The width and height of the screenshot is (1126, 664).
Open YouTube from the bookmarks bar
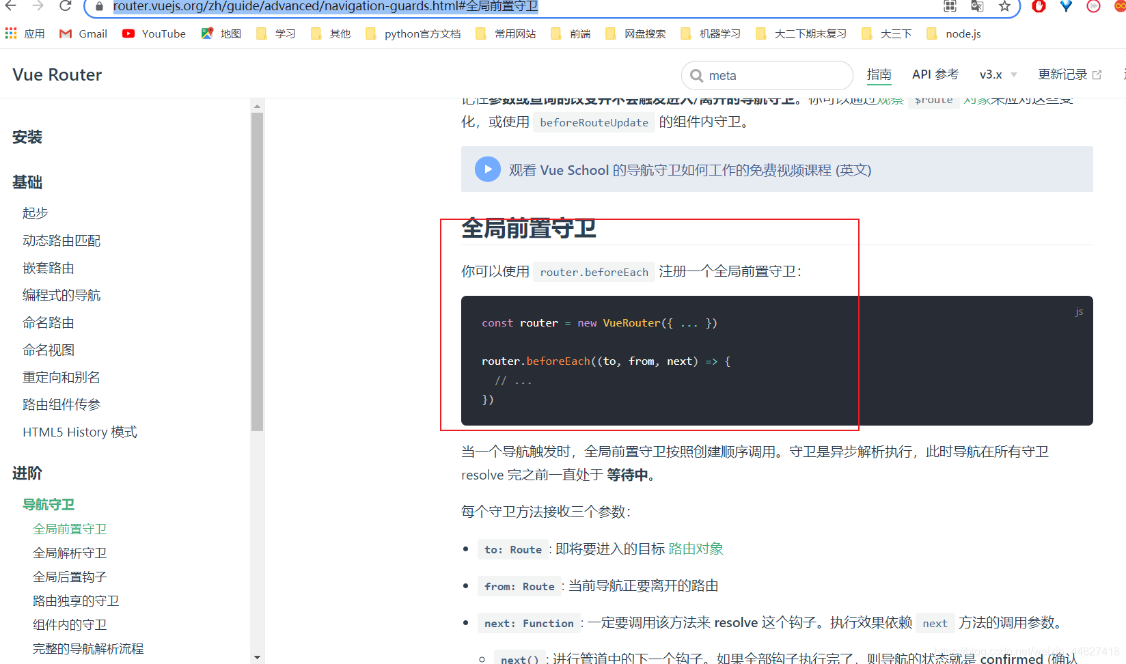click(153, 33)
